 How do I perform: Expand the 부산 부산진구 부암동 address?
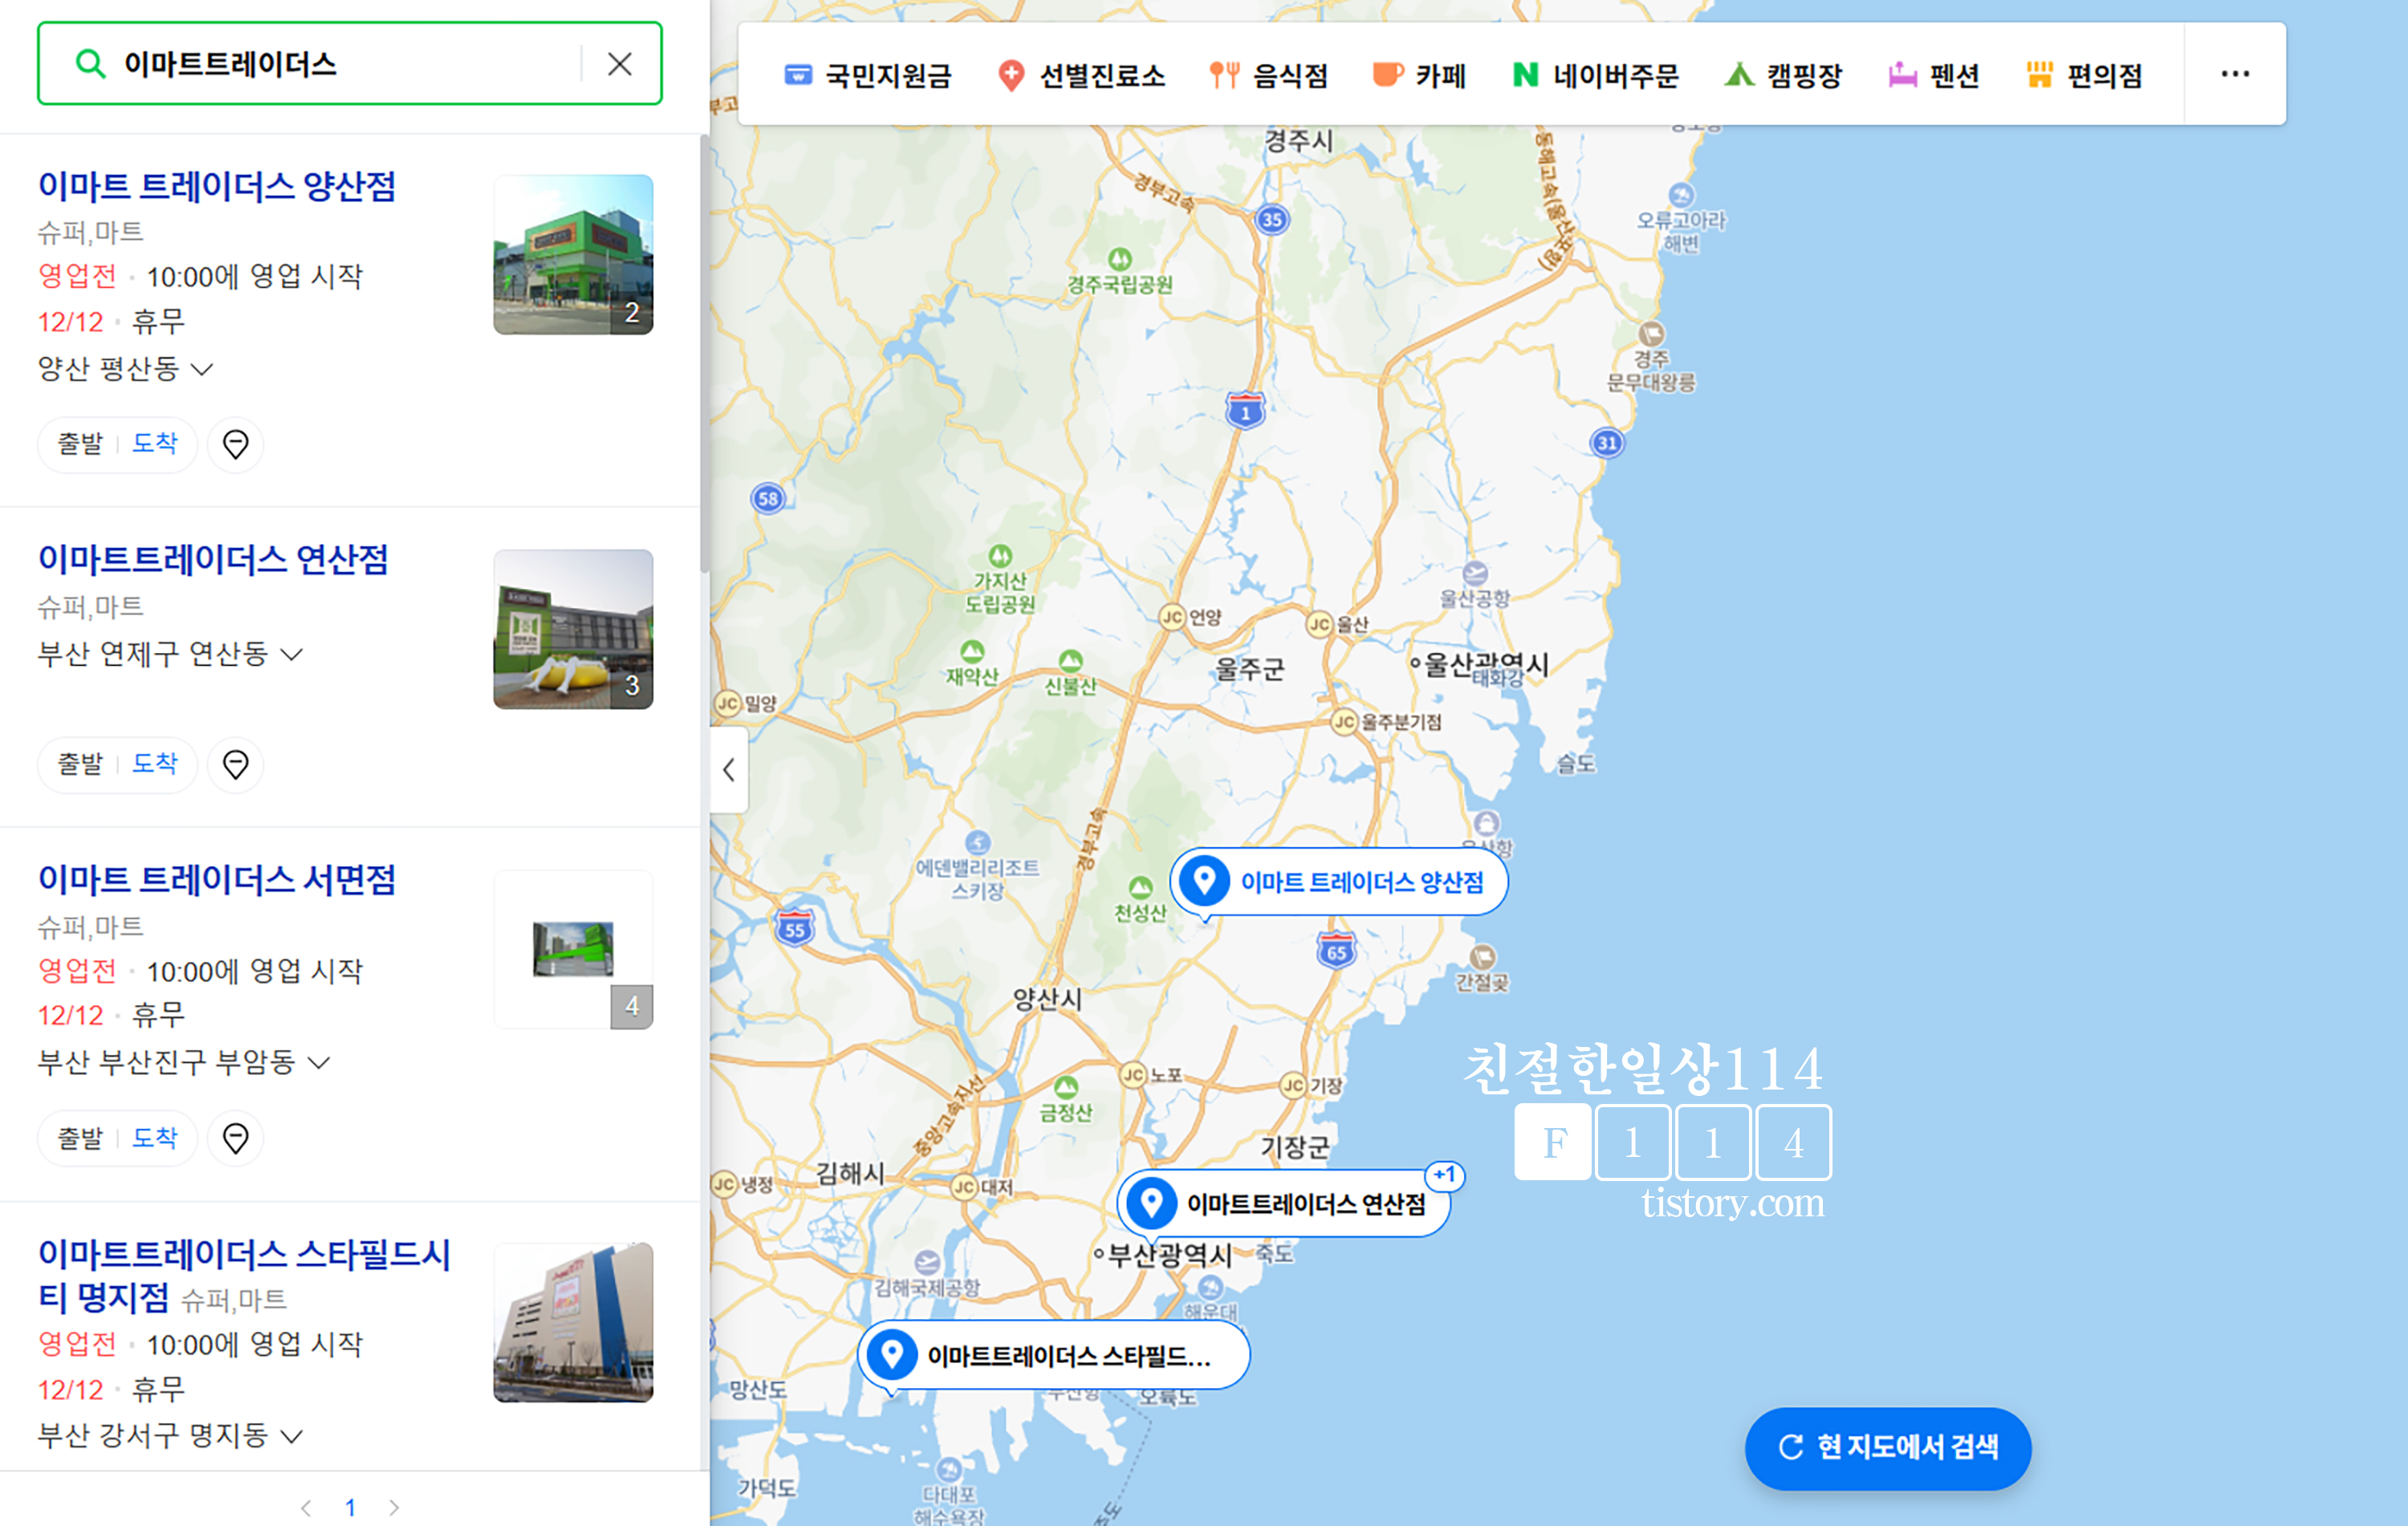tap(318, 1061)
